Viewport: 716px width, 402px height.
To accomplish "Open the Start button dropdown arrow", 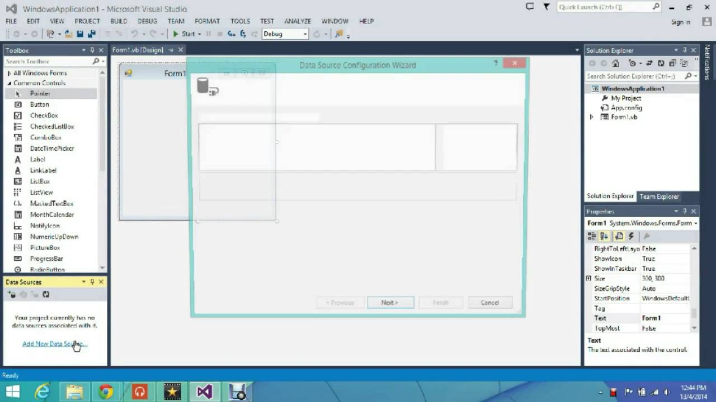I will [x=199, y=34].
